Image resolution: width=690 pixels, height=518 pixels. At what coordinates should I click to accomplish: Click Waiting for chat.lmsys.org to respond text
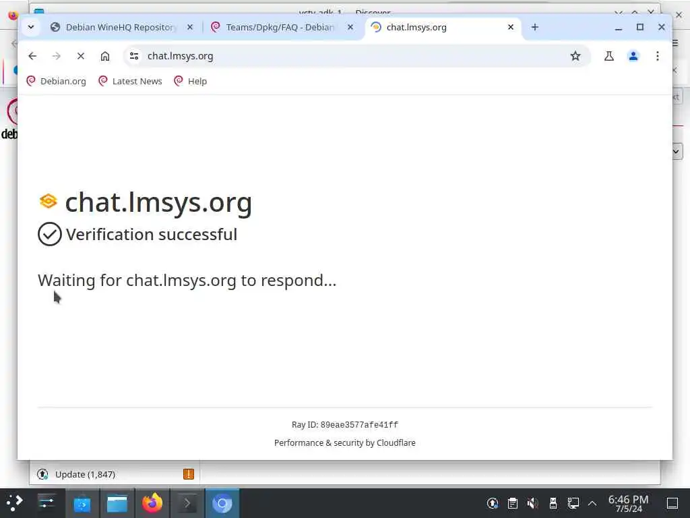187,280
